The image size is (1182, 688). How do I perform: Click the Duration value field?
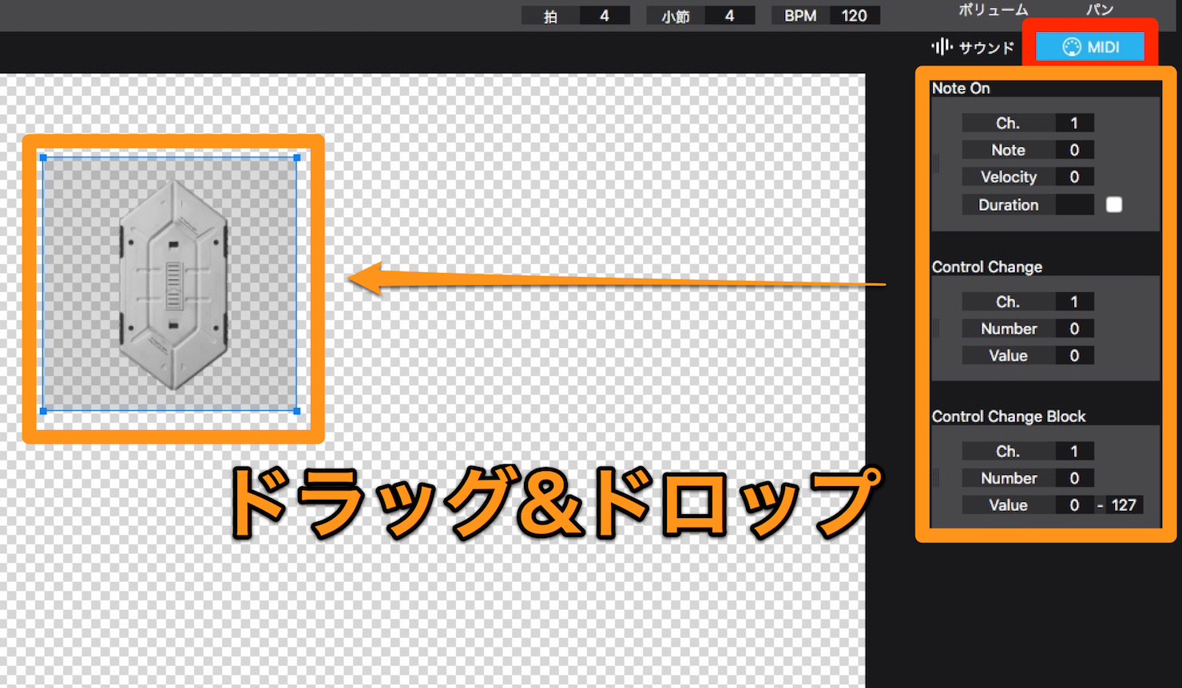1074,205
